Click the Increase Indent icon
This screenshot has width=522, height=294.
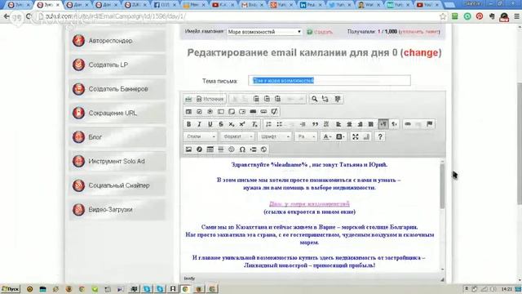tap(303, 124)
